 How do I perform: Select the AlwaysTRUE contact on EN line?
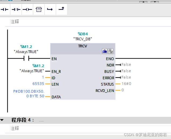(x=26, y=58)
